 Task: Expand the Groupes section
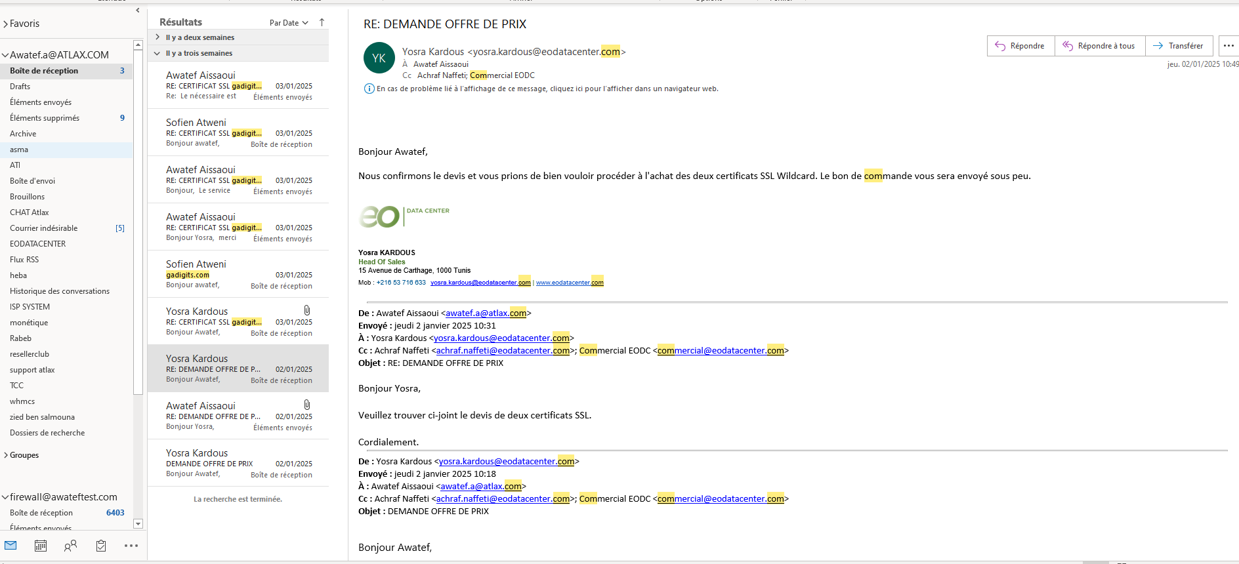(6, 455)
